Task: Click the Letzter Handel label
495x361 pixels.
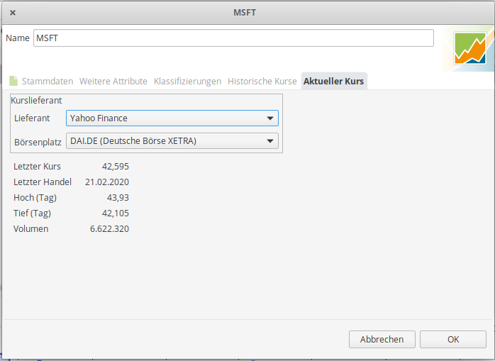Action: 43,182
